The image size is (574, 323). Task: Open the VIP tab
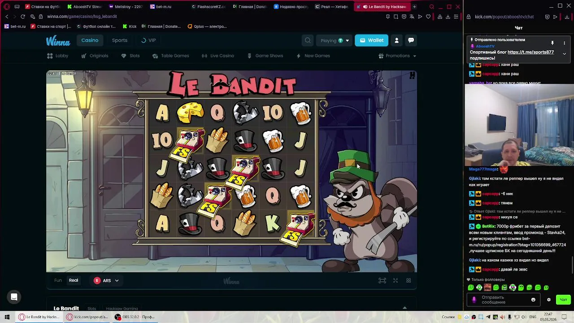148,40
